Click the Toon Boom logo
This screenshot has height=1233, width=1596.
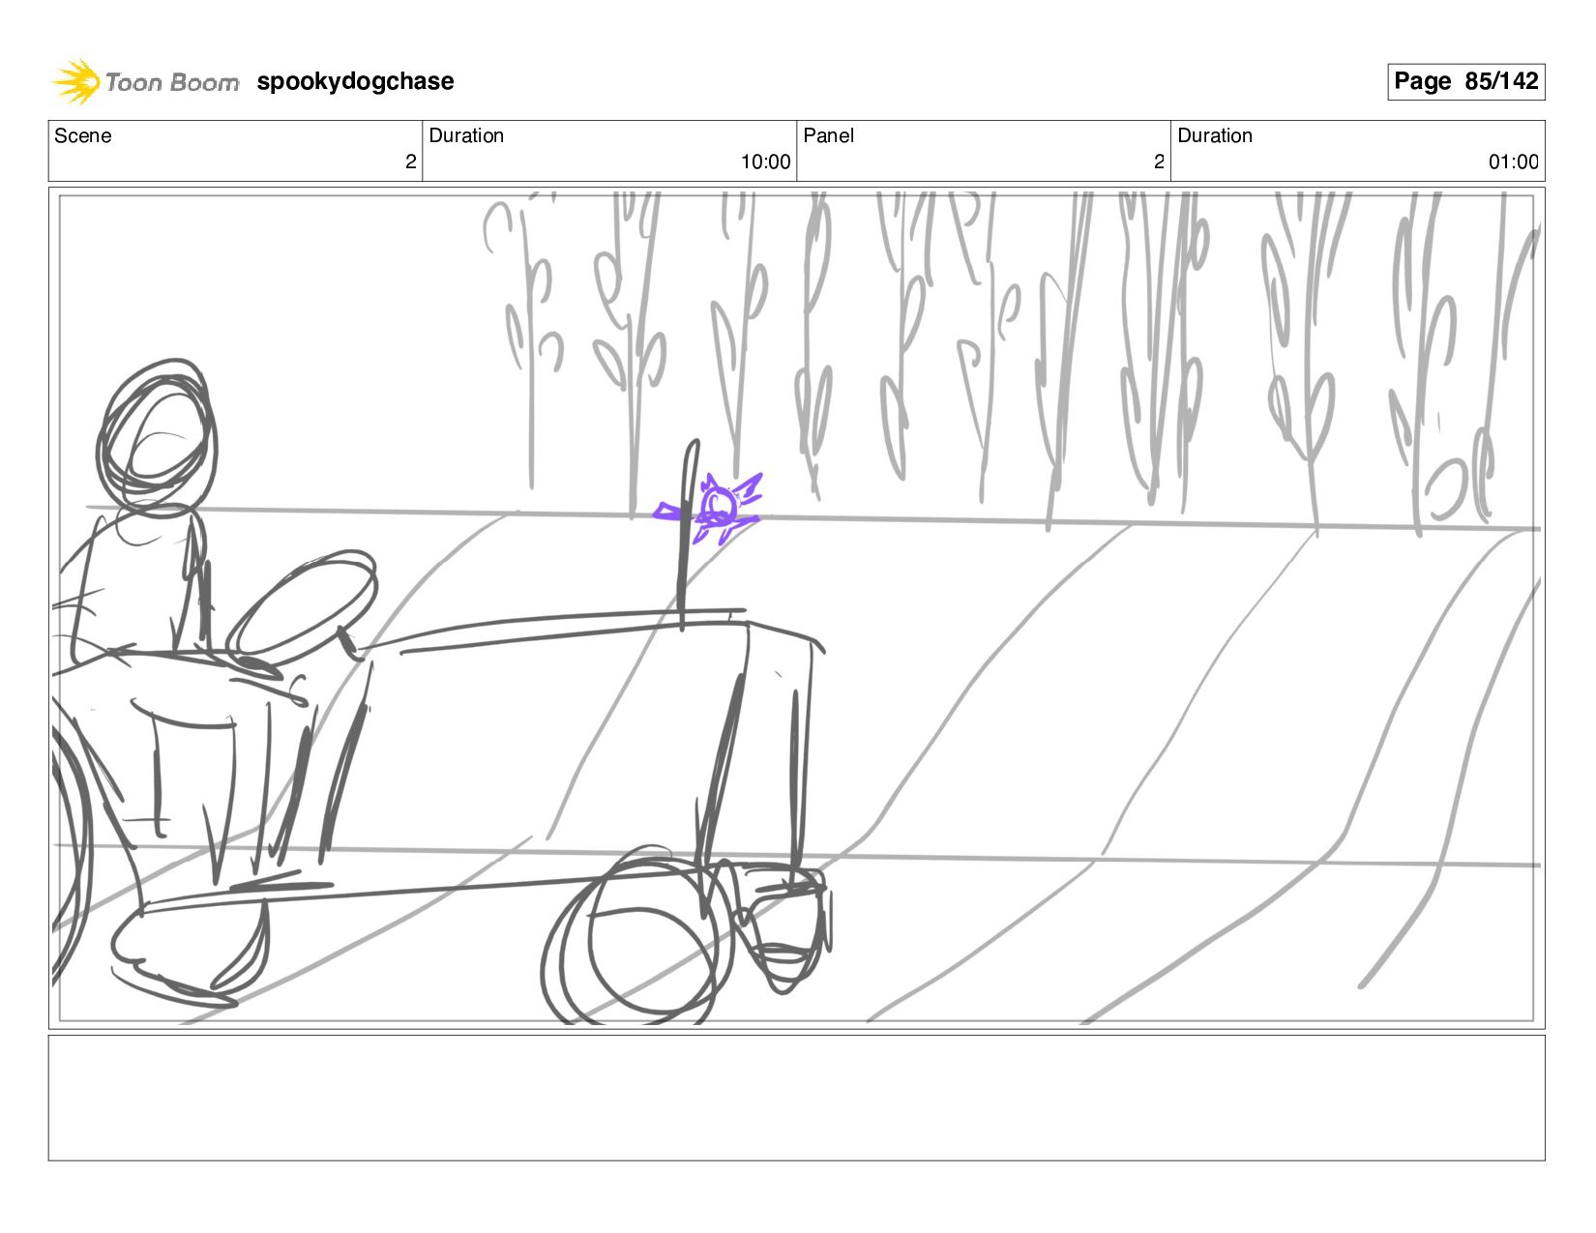pyautogui.click(x=145, y=82)
